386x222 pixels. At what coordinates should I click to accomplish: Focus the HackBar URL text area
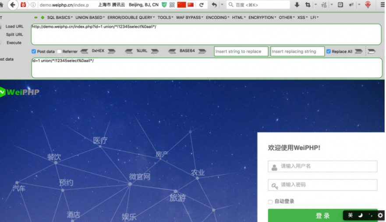point(206,35)
